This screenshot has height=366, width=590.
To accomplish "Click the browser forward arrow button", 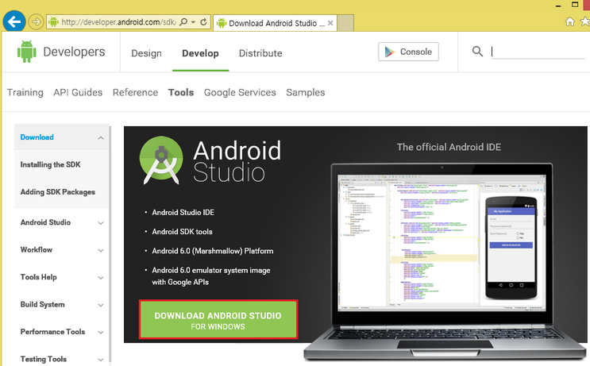I will tap(36, 21).
